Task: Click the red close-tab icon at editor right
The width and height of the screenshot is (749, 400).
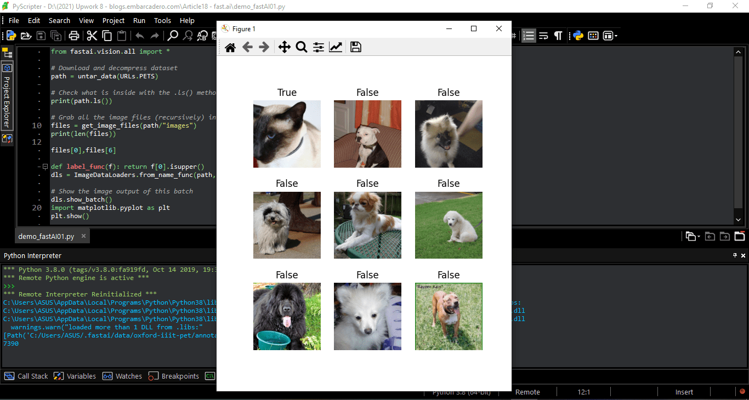Action: point(740,236)
